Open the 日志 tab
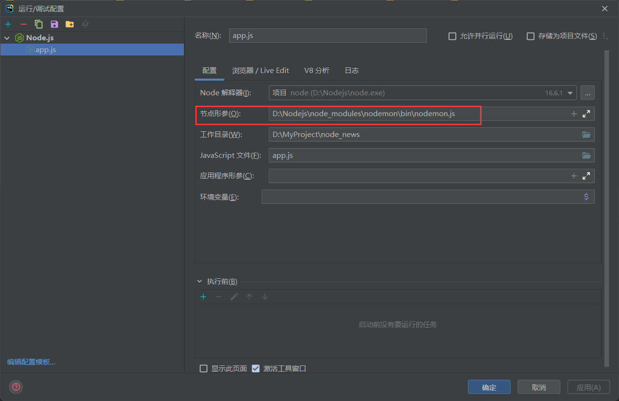The height and width of the screenshot is (401, 619). (352, 70)
